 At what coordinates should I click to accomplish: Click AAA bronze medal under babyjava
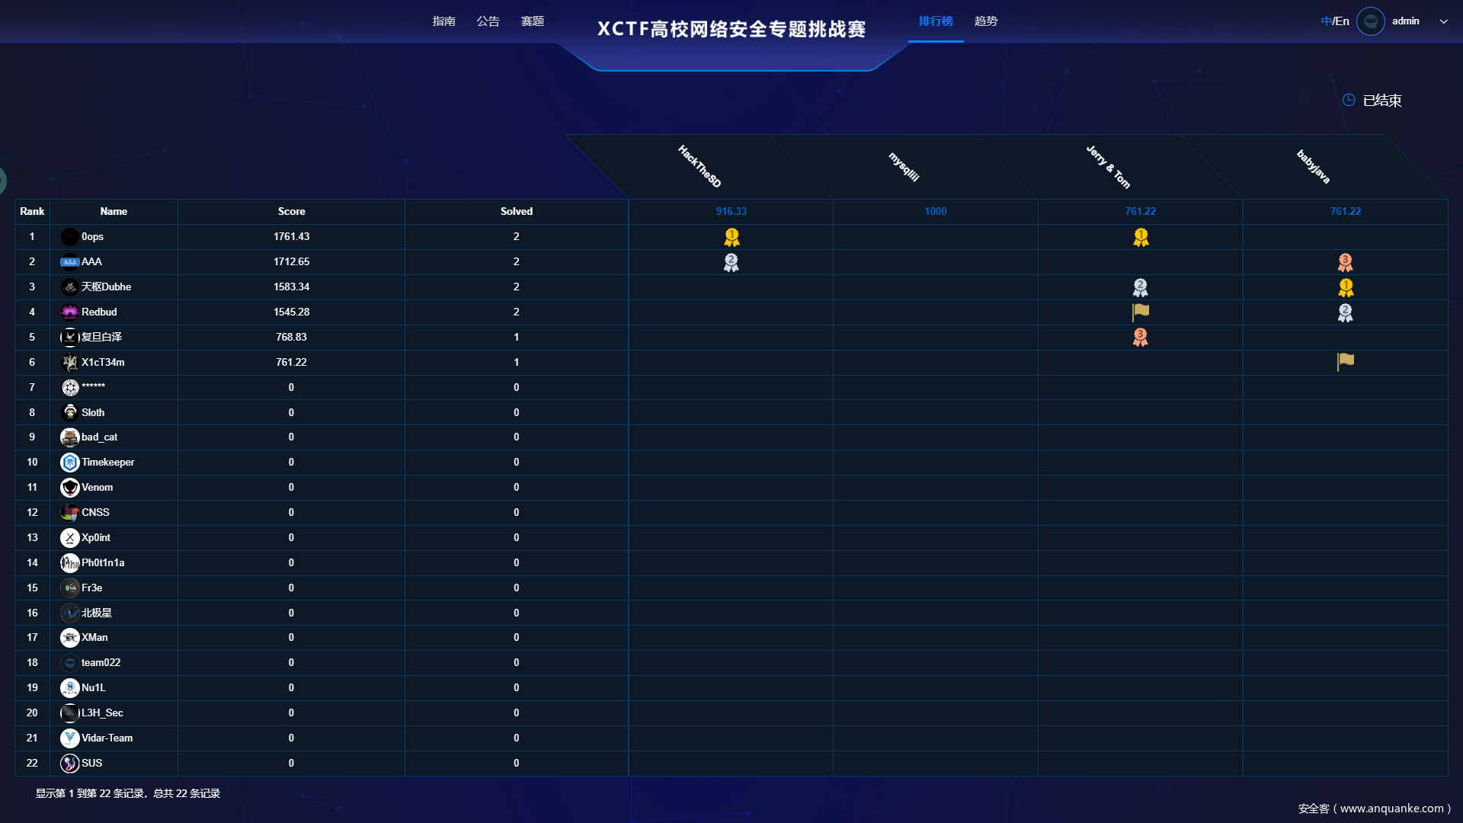(x=1346, y=262)
